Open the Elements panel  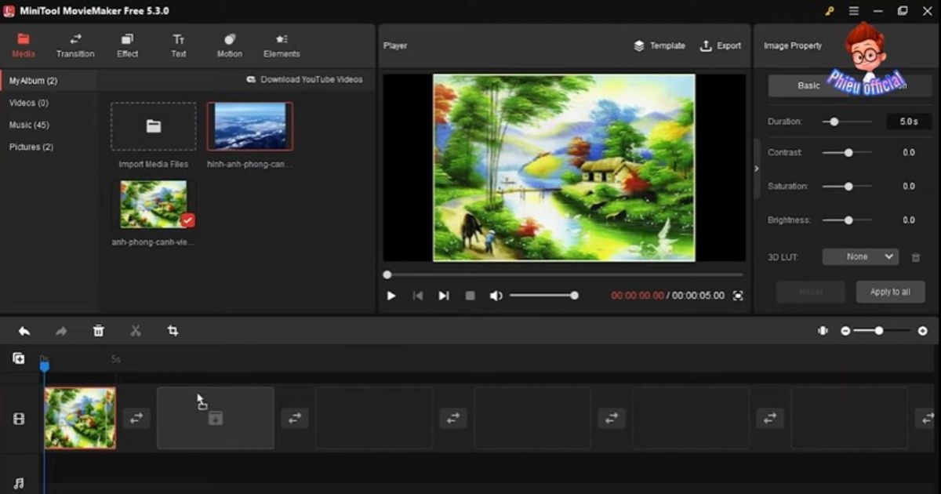point(282,45)
